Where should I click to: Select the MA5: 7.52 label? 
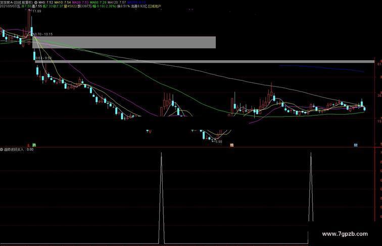click(46, 2)
